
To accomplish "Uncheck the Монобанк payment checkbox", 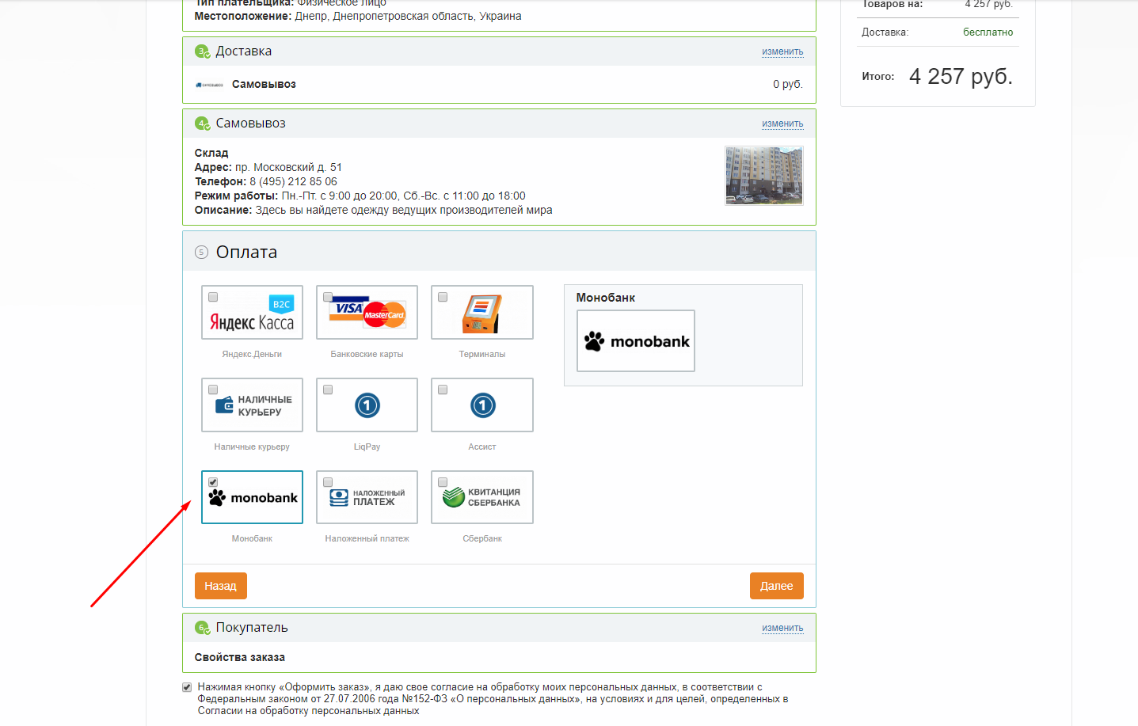I will tap(213, 482).
